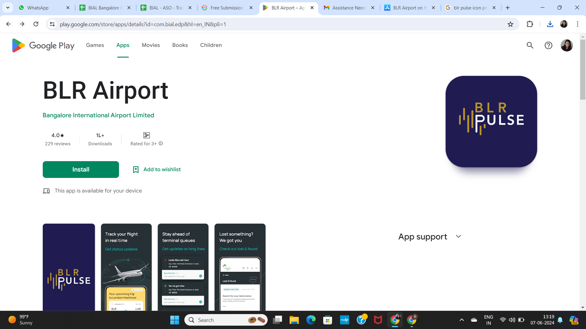Open Task View on taskbar

[x=277, y=320]
